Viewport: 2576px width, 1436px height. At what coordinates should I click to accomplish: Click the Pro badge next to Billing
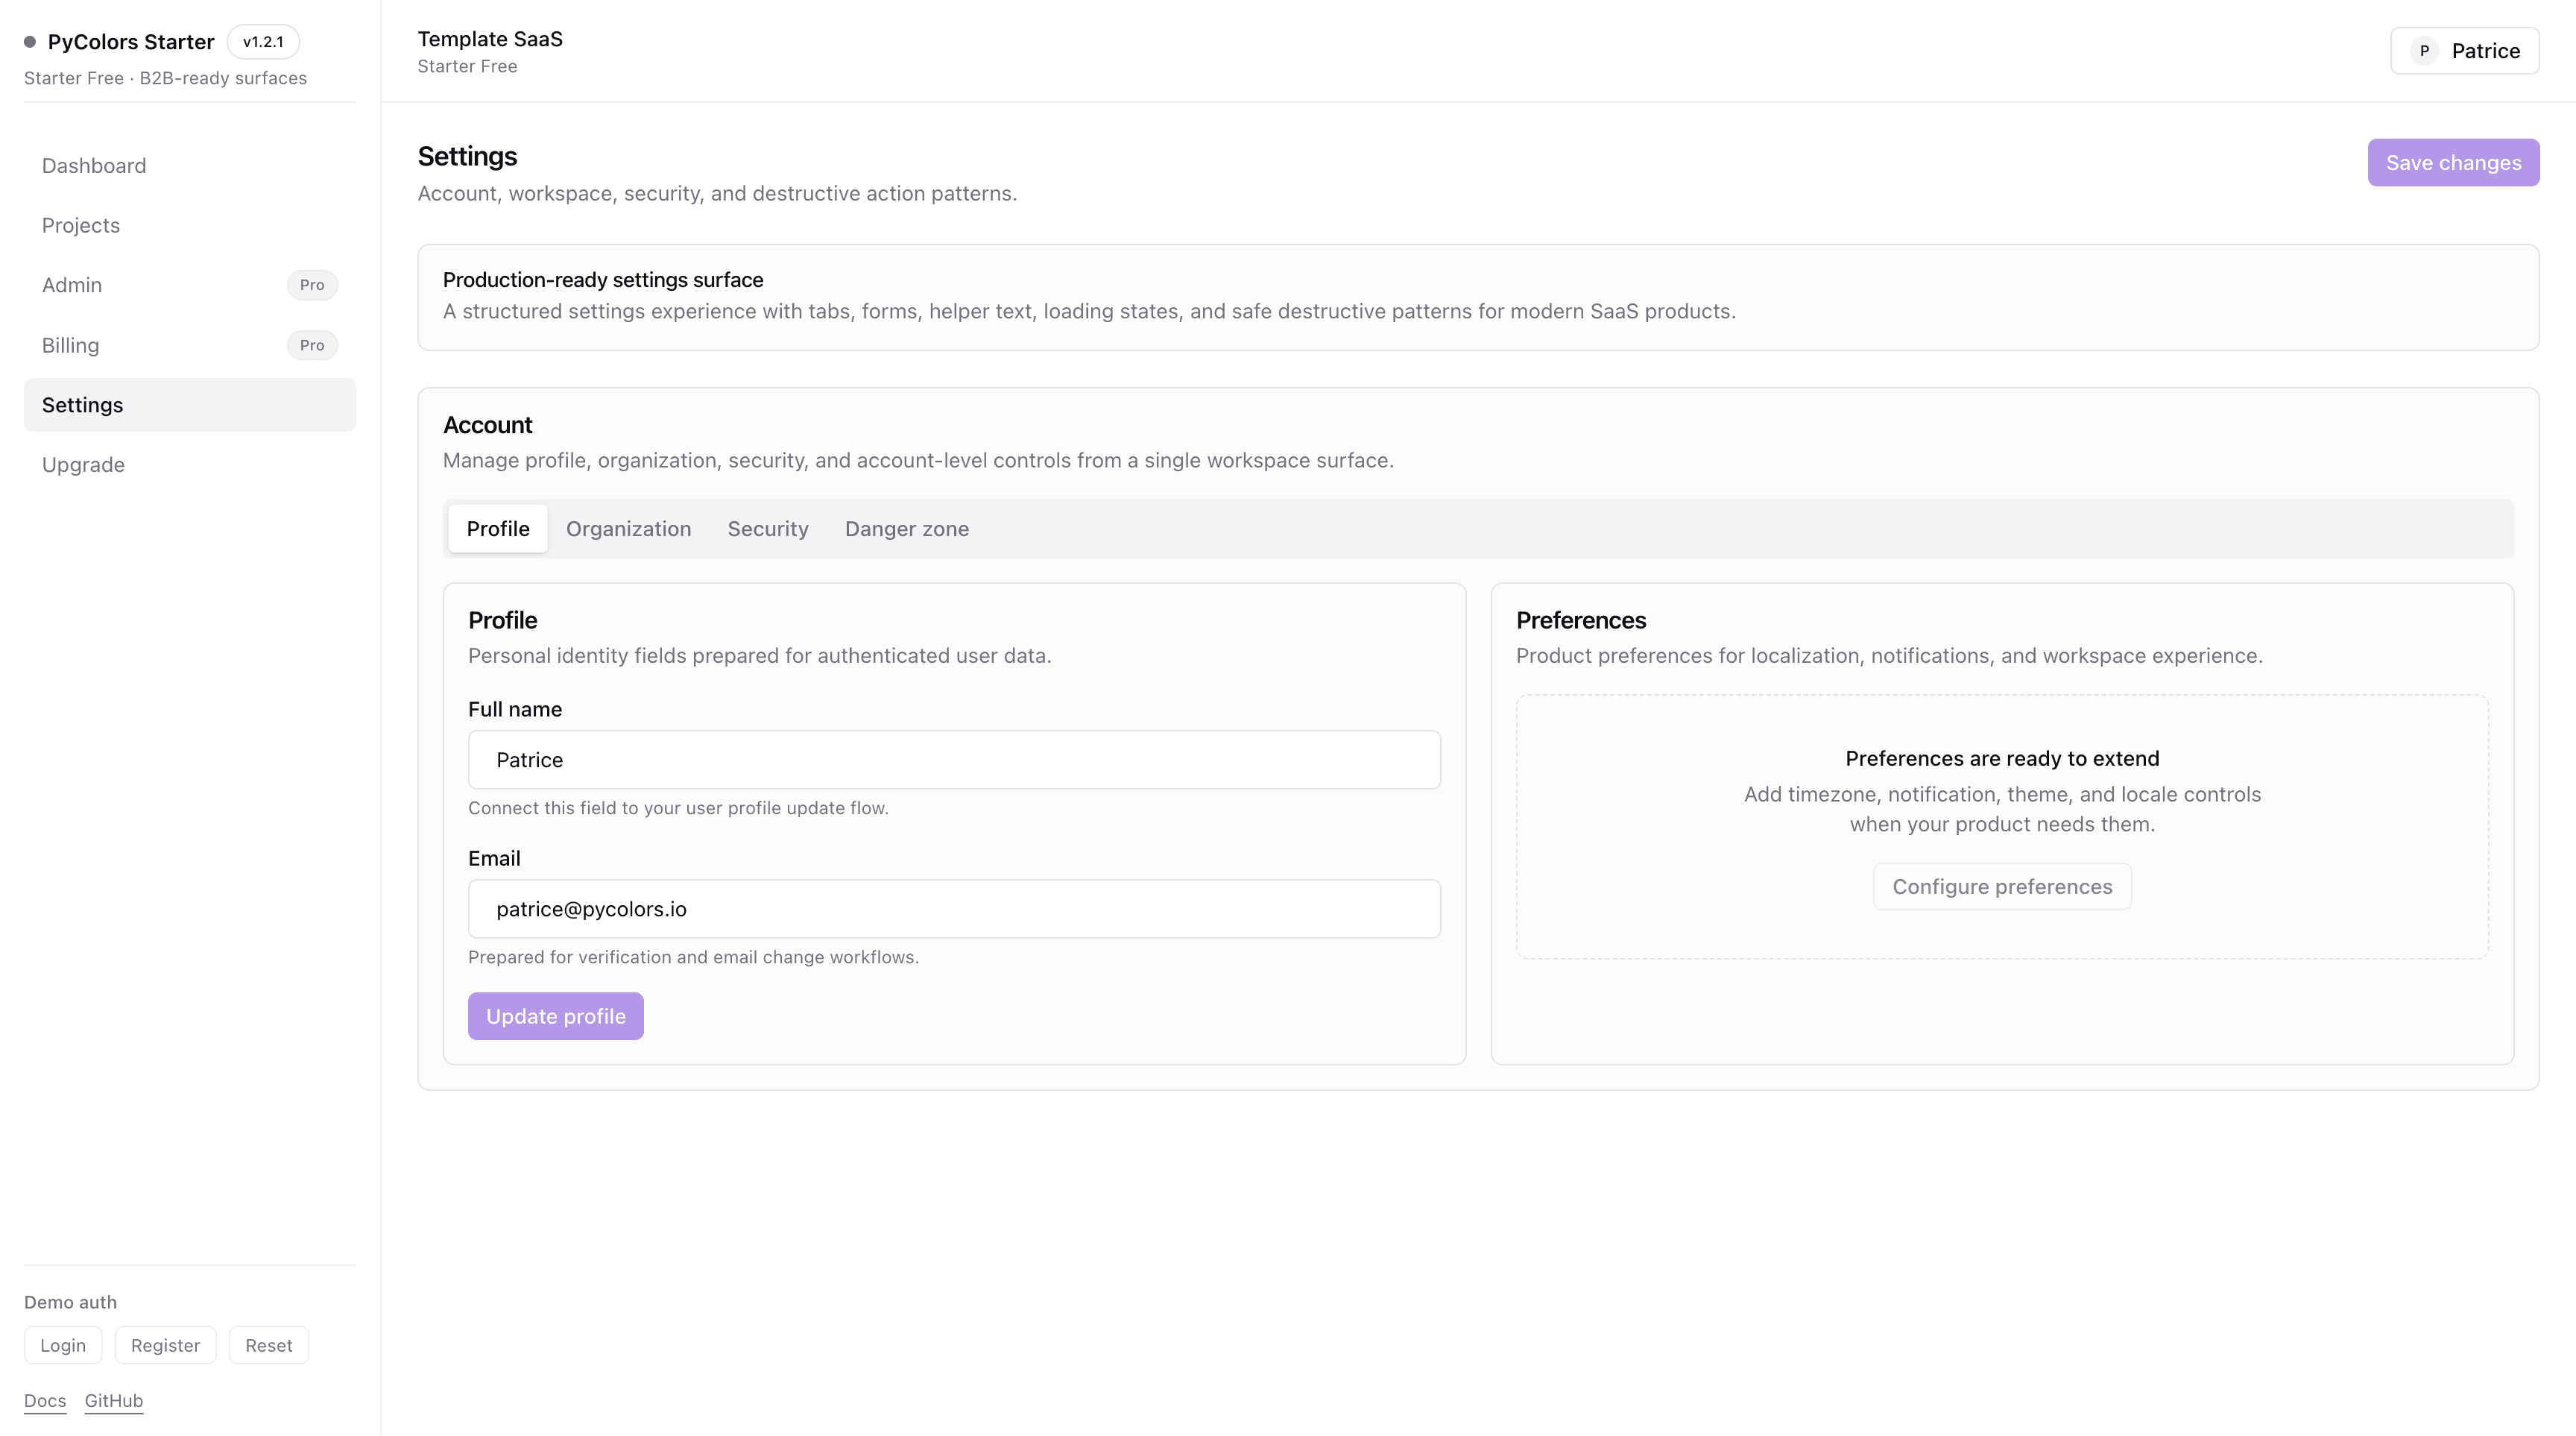coord(312,345)
